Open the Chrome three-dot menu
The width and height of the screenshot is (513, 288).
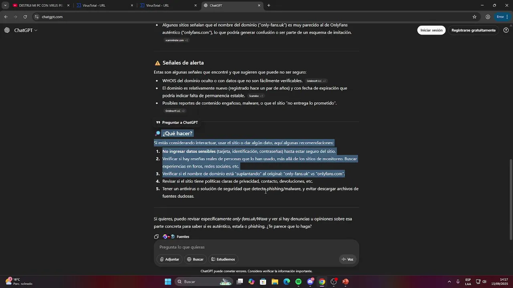(x=508, y=17)
